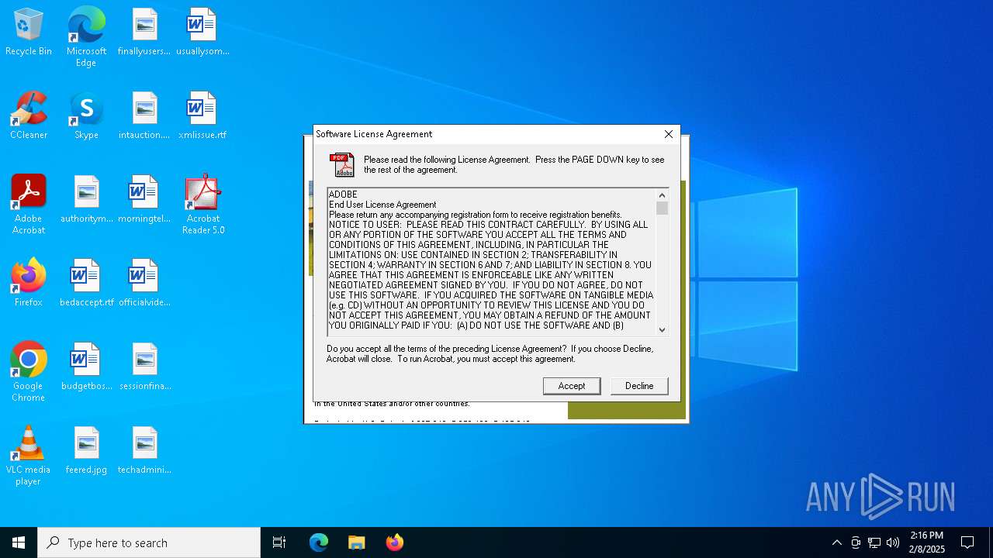Click the taskbar search box

point(149,542)
